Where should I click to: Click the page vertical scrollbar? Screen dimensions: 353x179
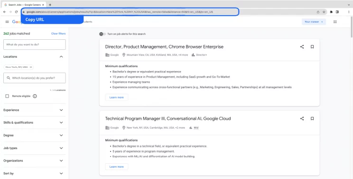[x=352, y=27]
